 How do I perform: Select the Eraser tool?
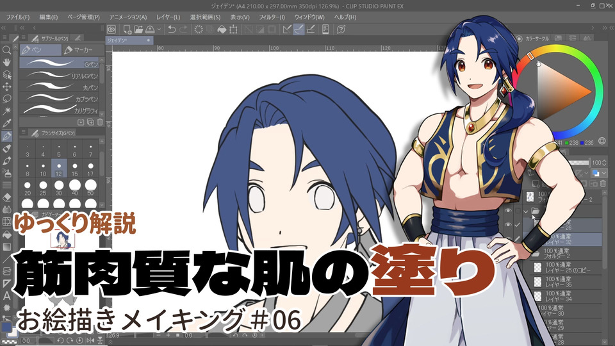click(6, 197)
